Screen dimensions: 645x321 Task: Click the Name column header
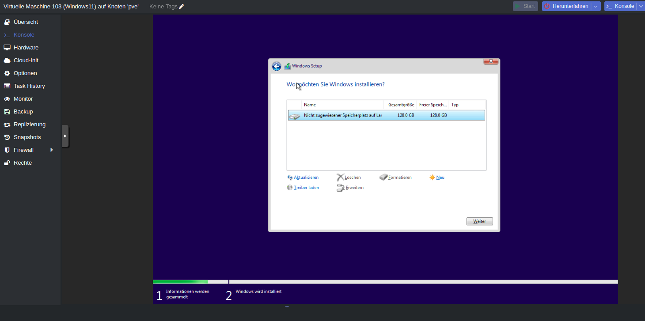point(343,105)
